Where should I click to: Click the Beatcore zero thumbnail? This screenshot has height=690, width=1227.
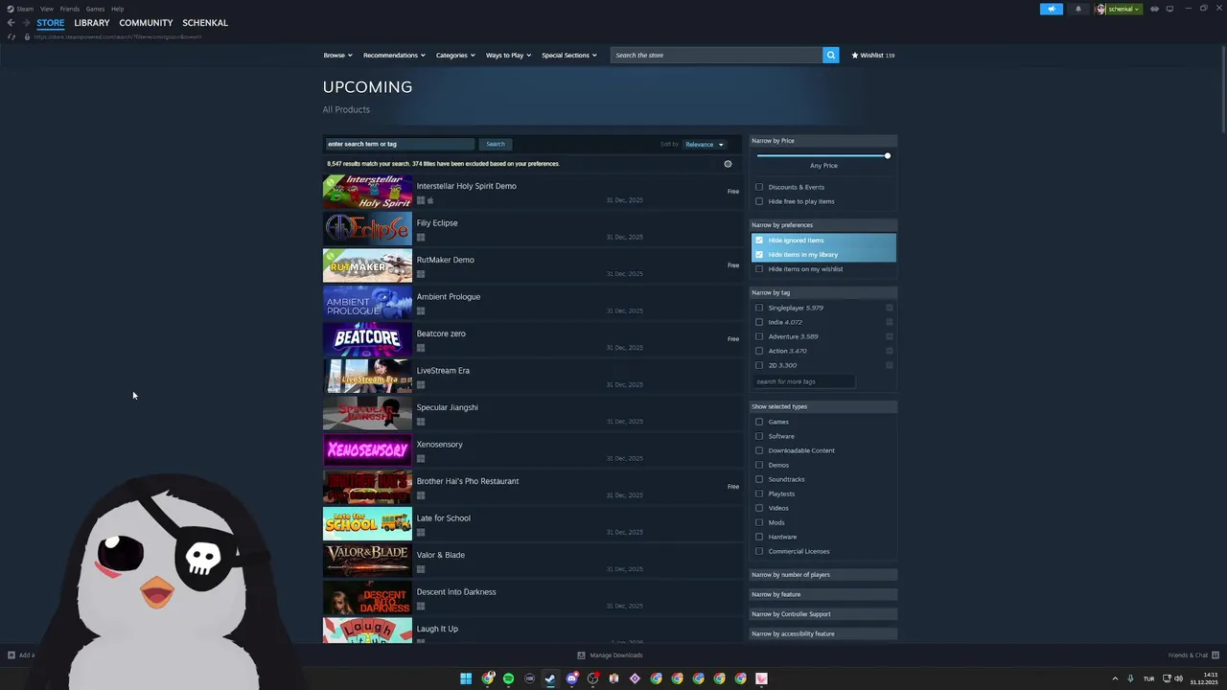click(367, 339)
